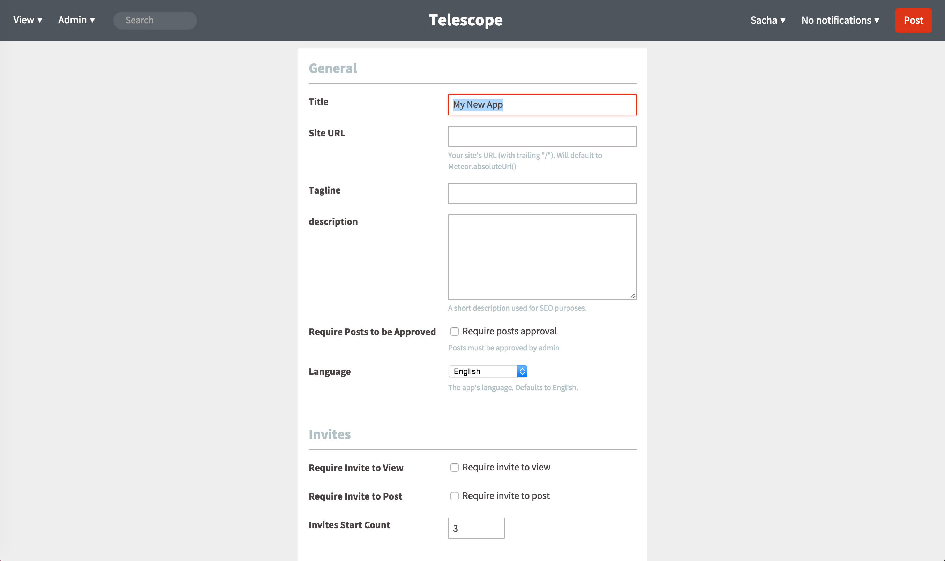Grab the description textarea resize handle
945x561 pixels.
[633, 296]
